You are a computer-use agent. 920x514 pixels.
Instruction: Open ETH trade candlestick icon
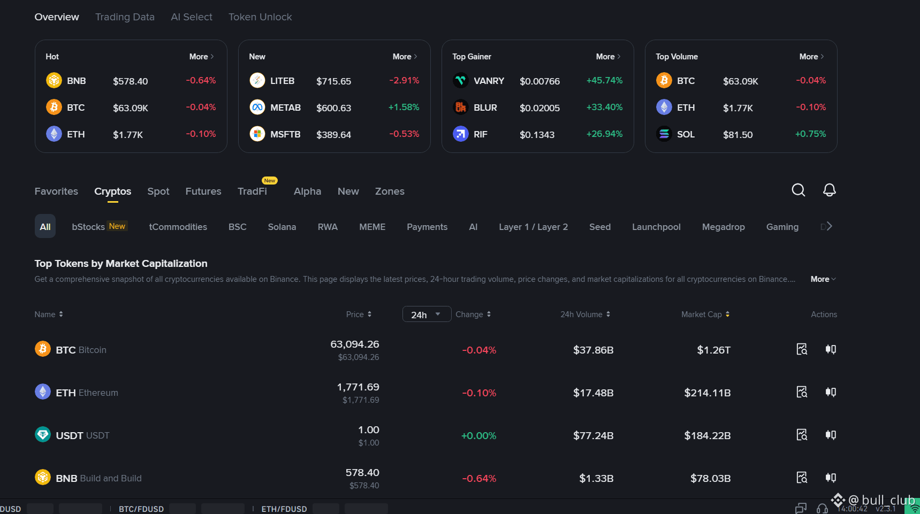(x=831, y=392)
